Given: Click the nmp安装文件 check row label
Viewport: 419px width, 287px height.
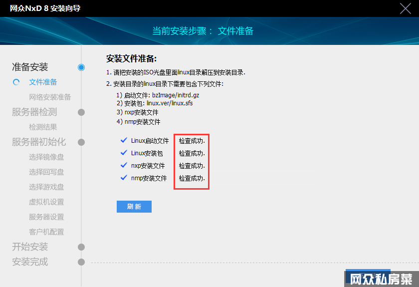Looking at the screenshot, I should (149, 178).
